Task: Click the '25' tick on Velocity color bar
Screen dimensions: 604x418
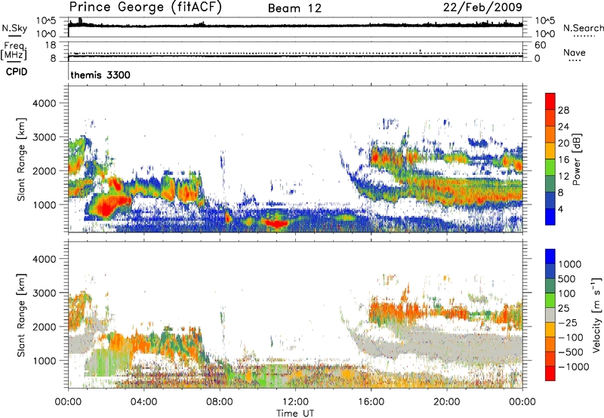Action: 564,309
